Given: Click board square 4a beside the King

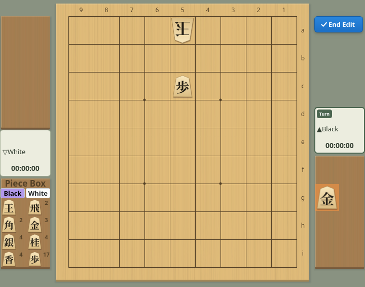Looking at the screenshot, I should [x=208, y=30].
